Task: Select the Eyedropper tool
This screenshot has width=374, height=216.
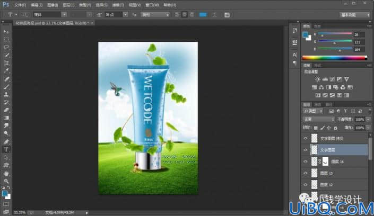Action: (6, 71)
